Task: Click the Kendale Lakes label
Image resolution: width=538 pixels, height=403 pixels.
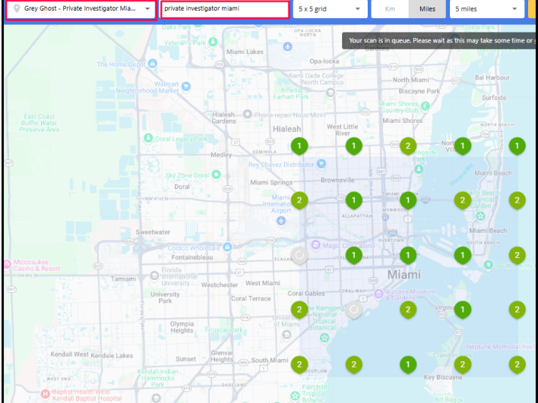Action: coord(112,356)
